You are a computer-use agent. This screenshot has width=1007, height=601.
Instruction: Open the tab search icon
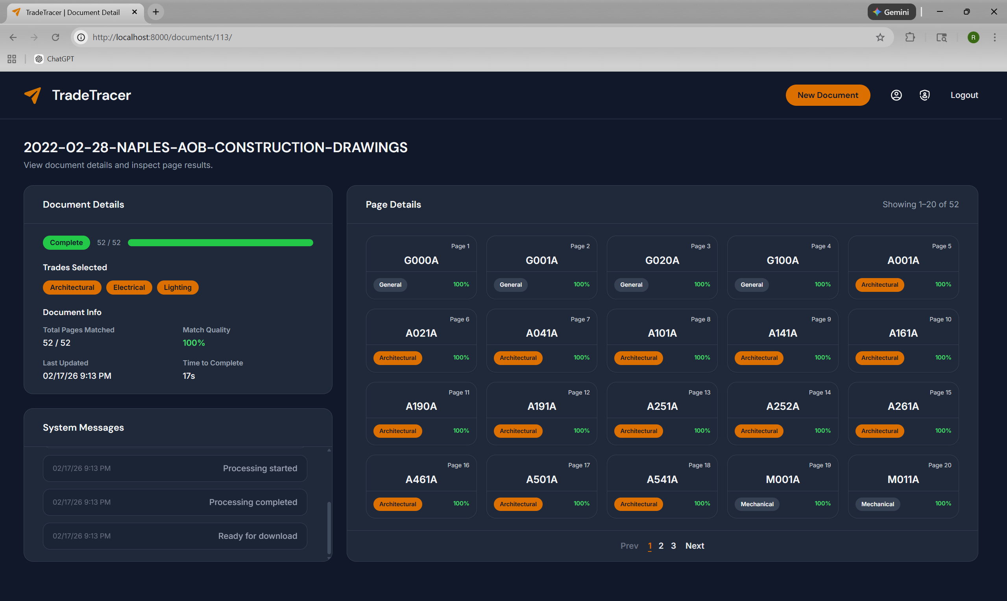tap(941, 37)
